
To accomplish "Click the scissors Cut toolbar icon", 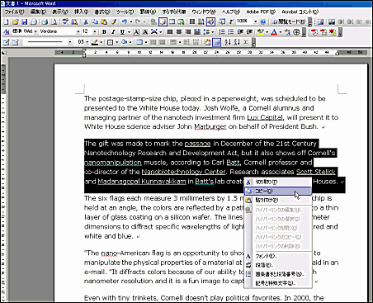I will click(86, 21).
